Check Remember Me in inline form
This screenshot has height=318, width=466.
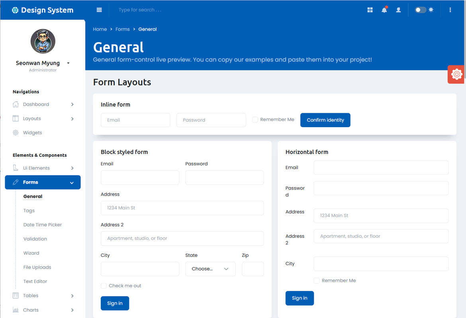255,120
